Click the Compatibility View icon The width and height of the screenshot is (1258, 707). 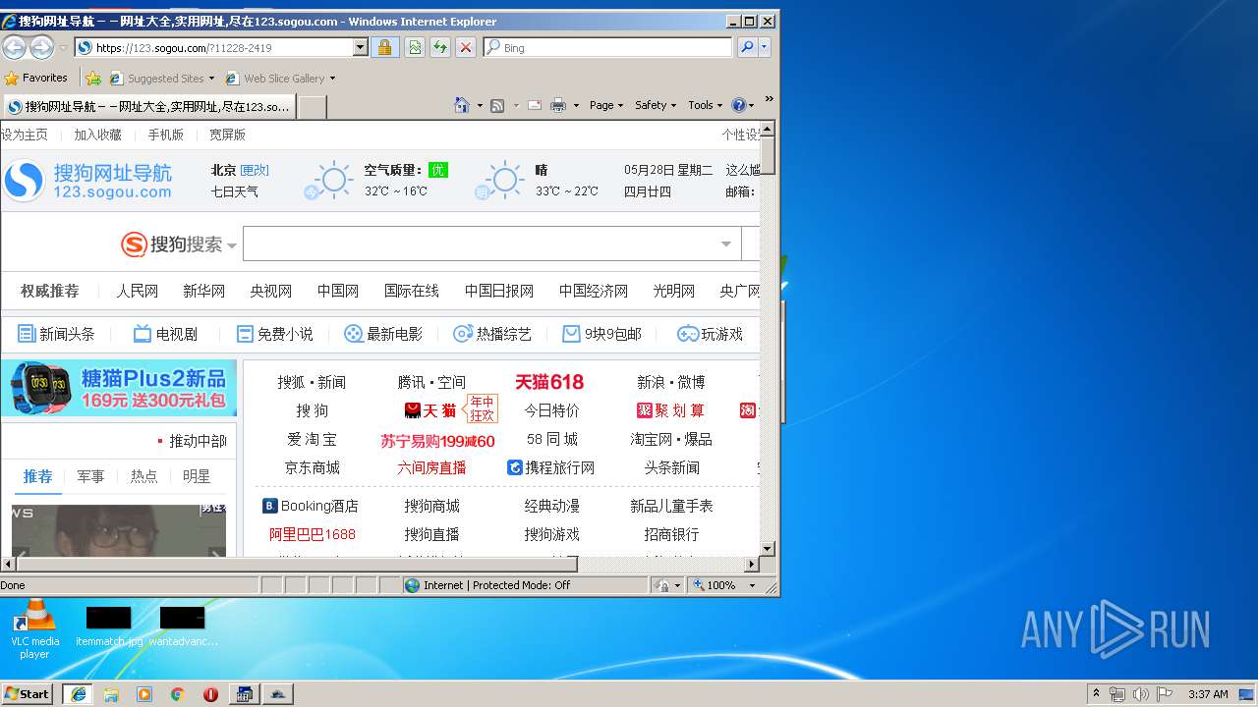click(415, 47)
